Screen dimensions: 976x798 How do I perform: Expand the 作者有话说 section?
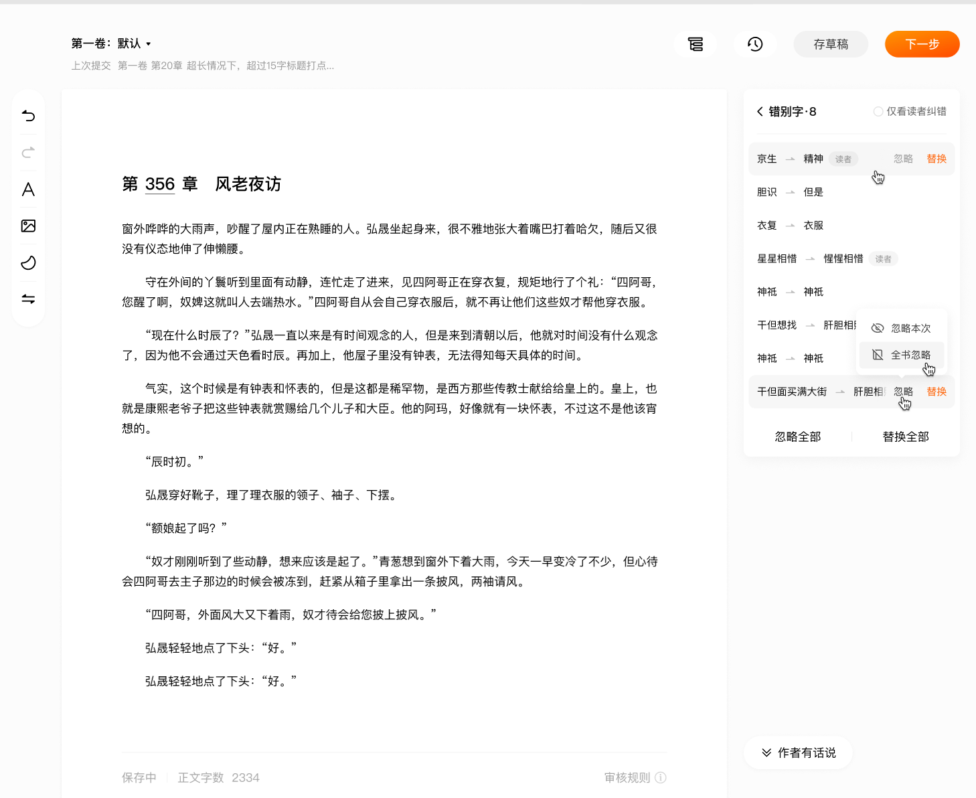[799, 753]
